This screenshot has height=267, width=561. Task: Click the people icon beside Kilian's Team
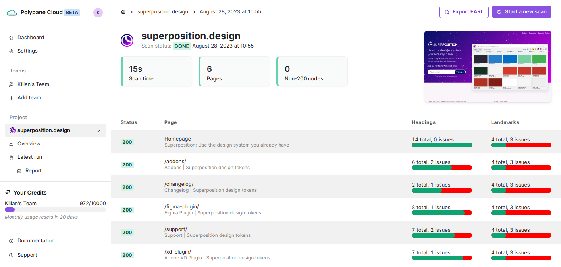(12, 84)
